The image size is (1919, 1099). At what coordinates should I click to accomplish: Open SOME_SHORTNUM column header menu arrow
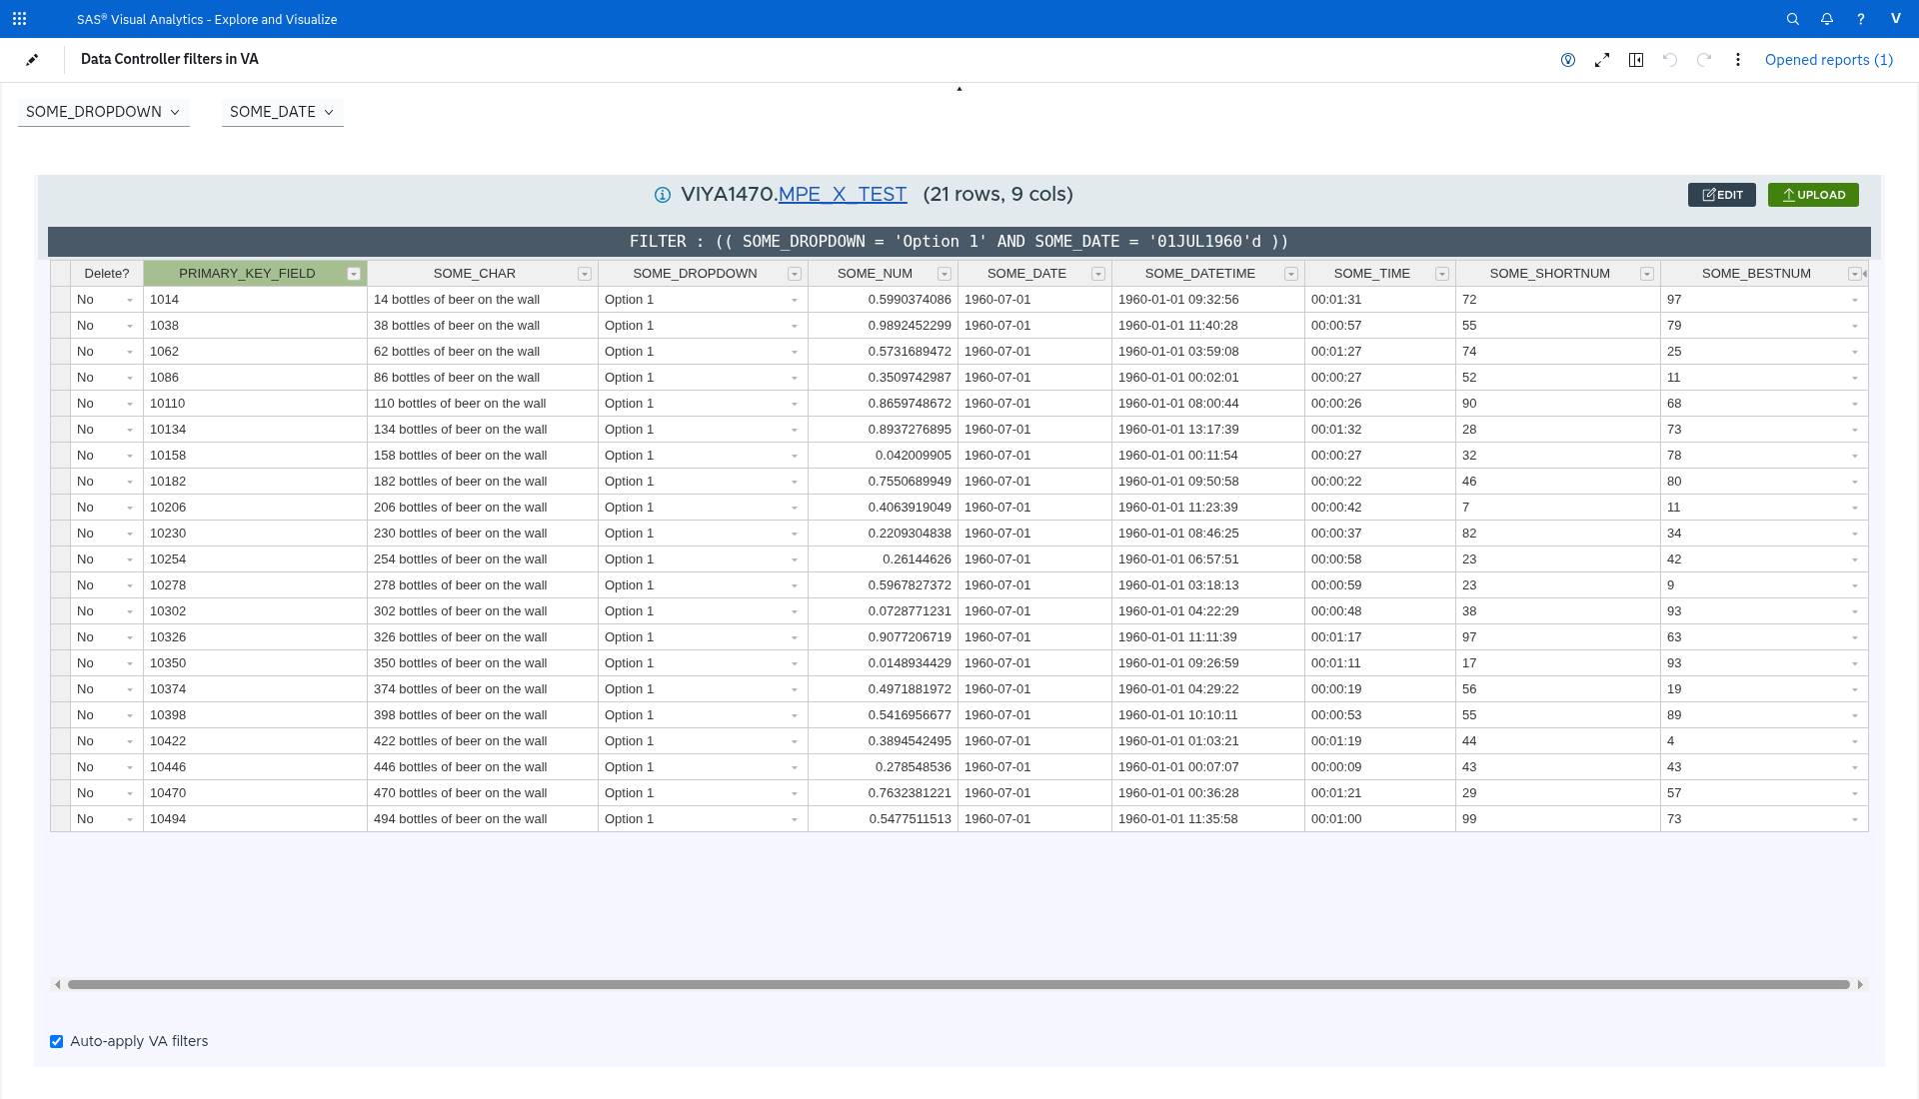click(x=1647, y=274)
